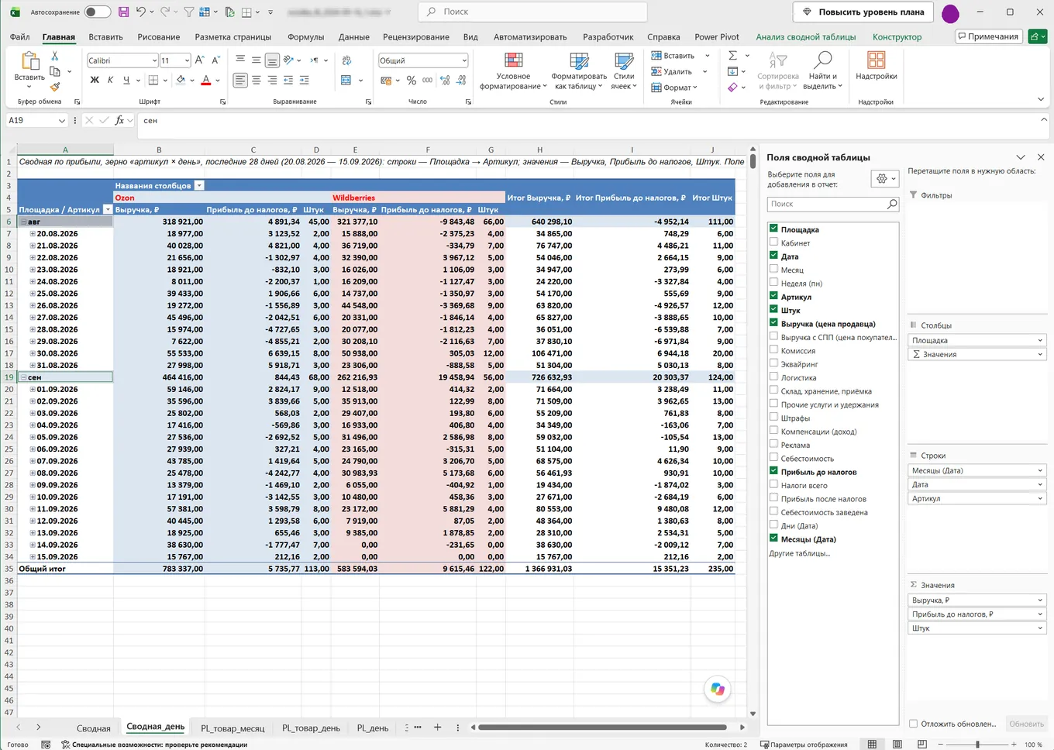The width and height of the screenshot is (1054, 750).
Task: Switch to the PL_товар_месяц sheet tab
Action: tap(232, 728)
